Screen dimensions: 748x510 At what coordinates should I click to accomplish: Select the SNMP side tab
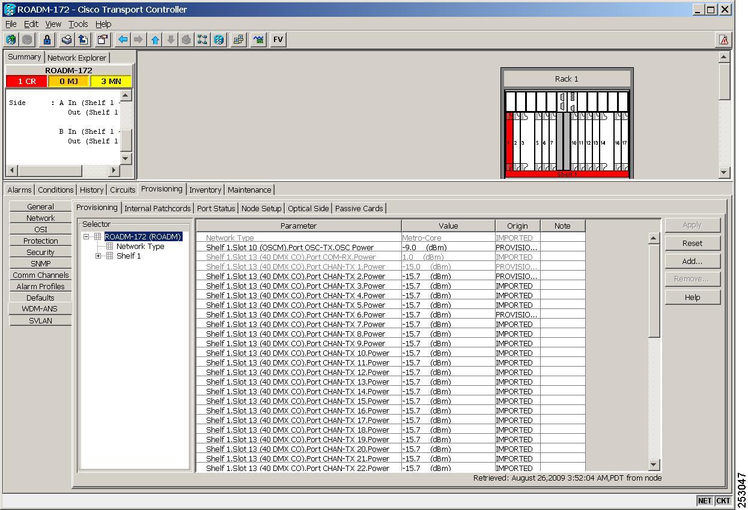(x=40, y=263)
